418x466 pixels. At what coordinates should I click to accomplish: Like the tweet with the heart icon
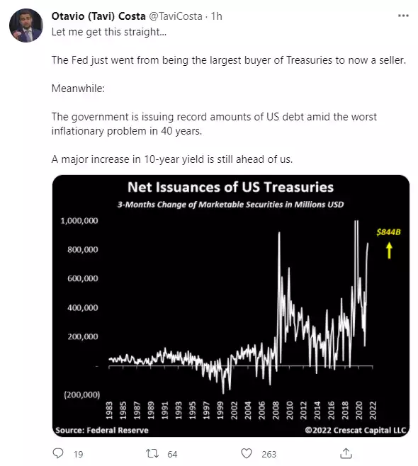246,453
